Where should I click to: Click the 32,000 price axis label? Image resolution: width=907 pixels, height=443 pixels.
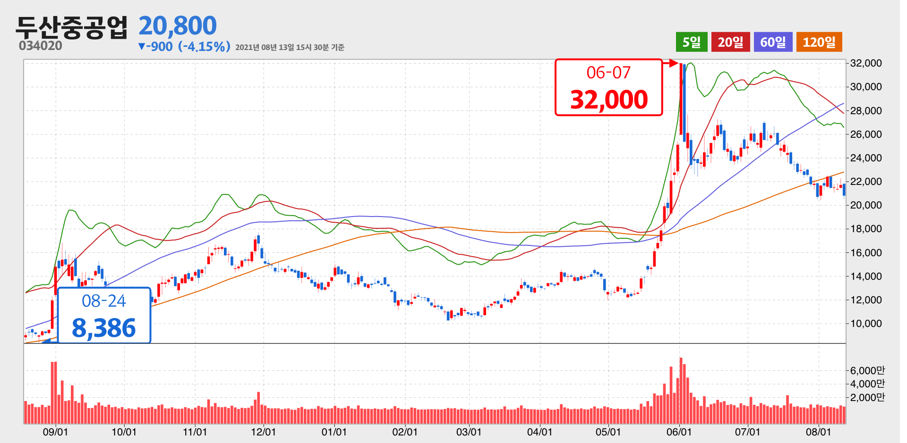[866, 63]
